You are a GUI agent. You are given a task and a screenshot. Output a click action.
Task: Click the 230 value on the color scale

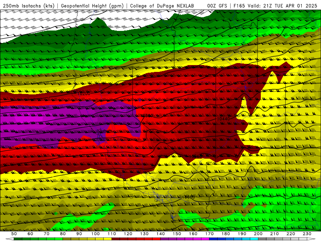(307, 234)
